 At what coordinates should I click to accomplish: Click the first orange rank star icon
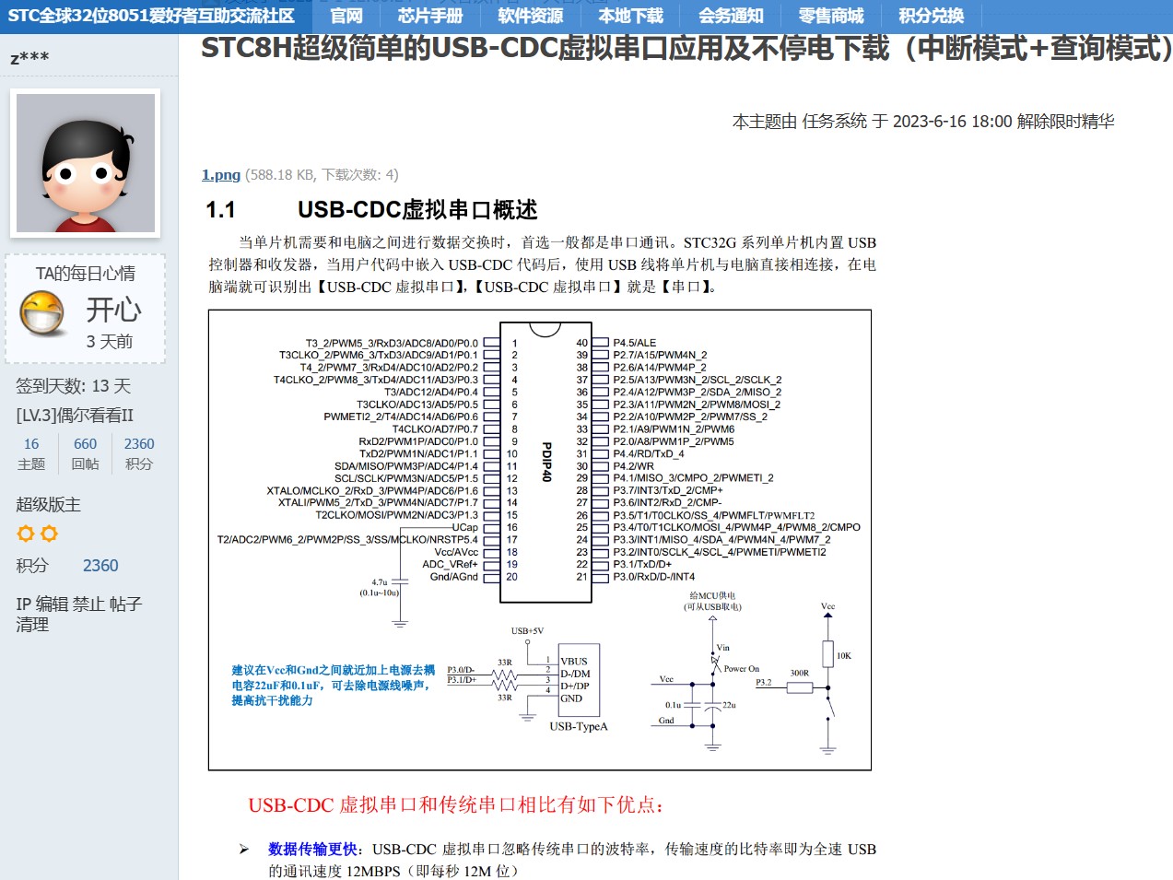click(x=26, y=534)
